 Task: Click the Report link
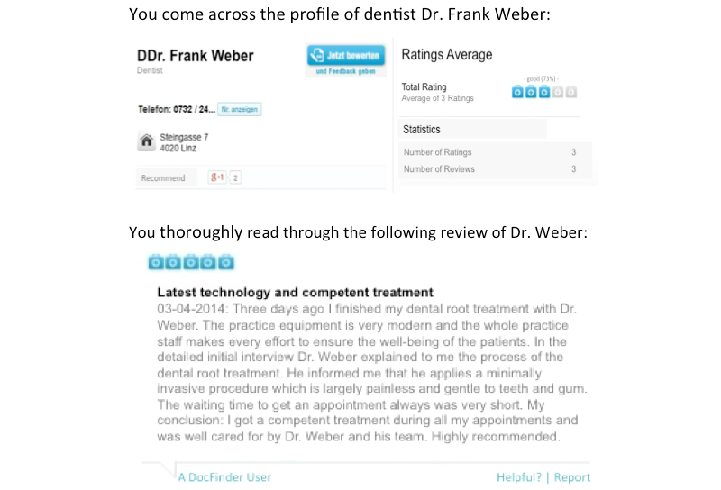tap(572, 477)
